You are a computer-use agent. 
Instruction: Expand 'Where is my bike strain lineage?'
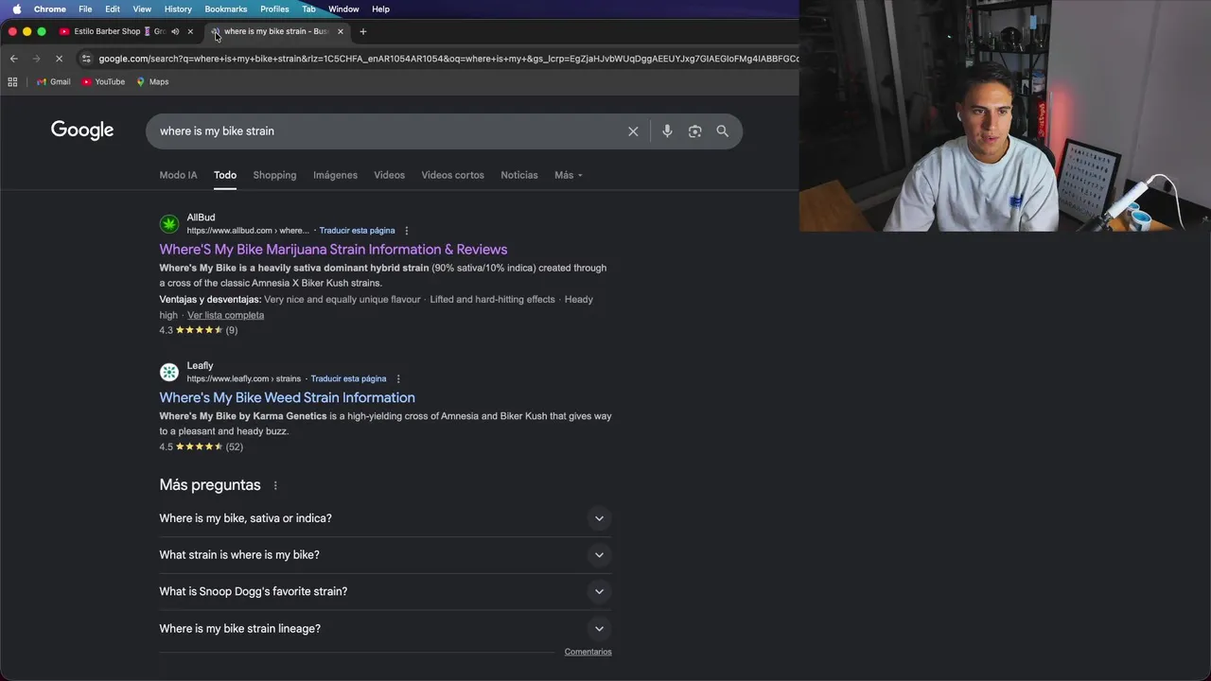click(385, 628)
